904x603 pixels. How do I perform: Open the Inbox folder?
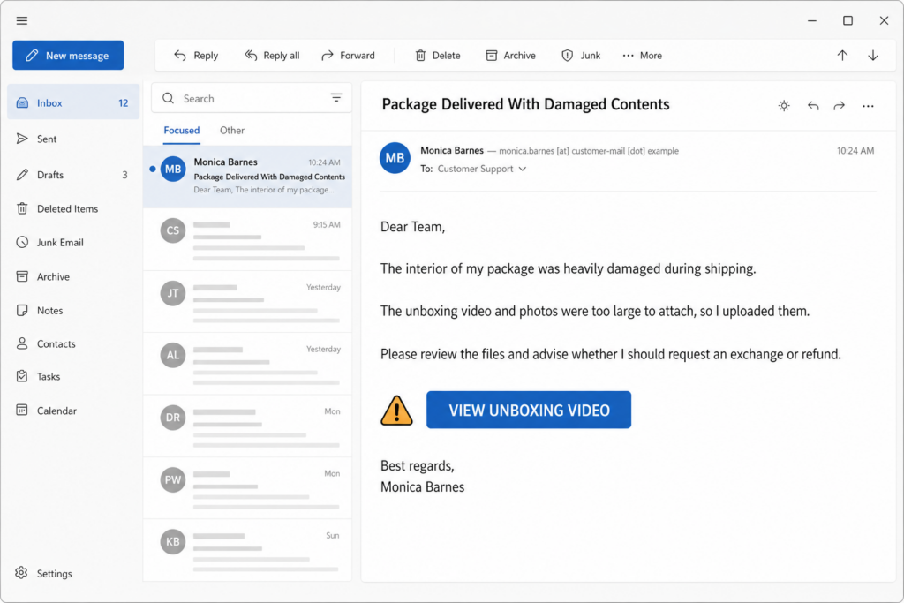click(x=73, y=102)
